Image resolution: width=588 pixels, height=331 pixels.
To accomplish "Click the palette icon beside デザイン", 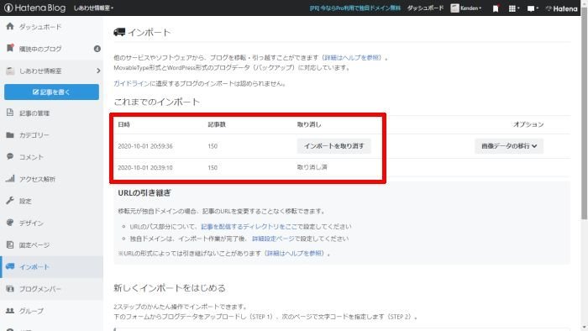I will tap(10, 223).
